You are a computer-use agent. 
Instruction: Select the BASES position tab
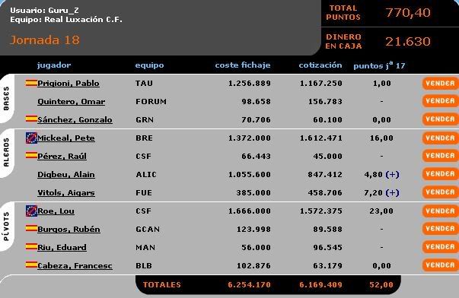[6, 99]
